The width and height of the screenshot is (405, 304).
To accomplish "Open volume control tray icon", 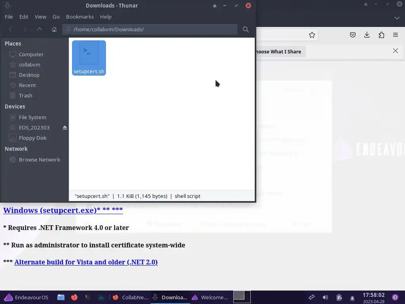I will tap(326, 297).
